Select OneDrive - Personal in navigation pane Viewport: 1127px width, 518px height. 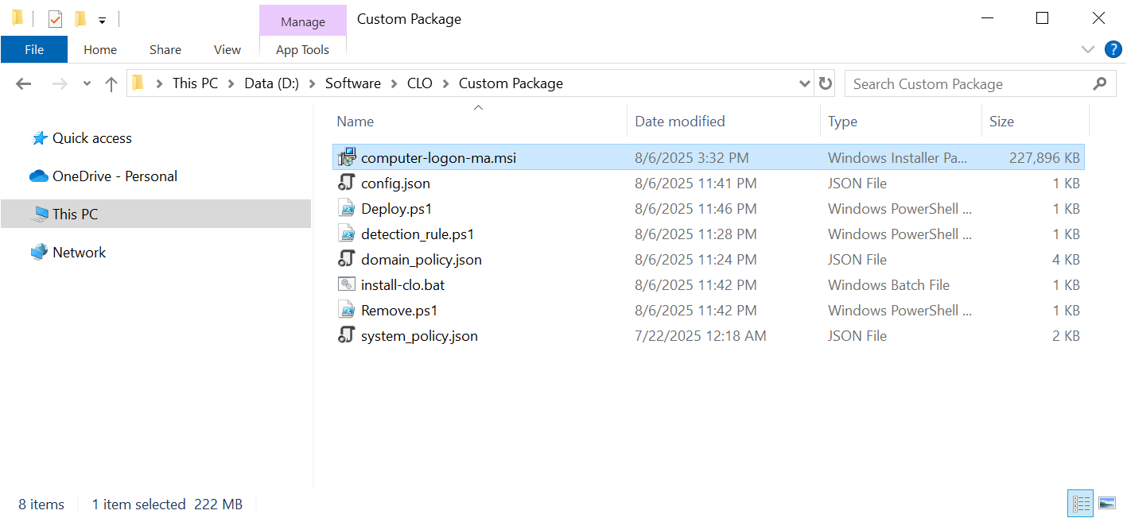point(115,176)
